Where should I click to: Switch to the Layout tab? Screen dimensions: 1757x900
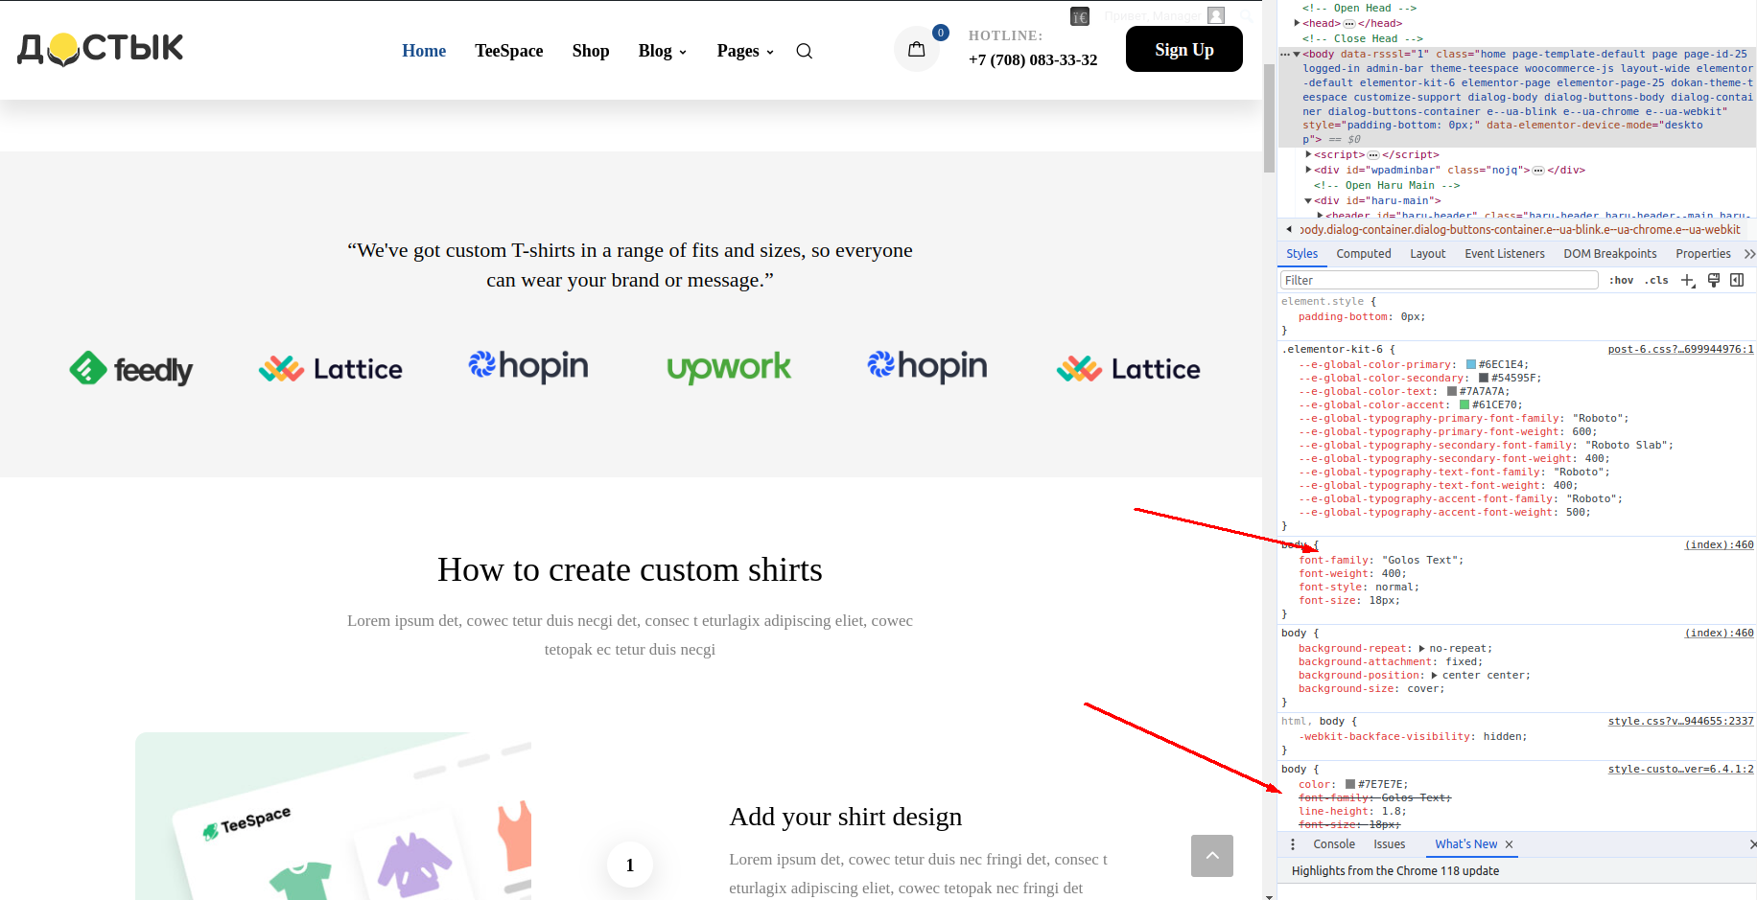[x=1427, y=254]
